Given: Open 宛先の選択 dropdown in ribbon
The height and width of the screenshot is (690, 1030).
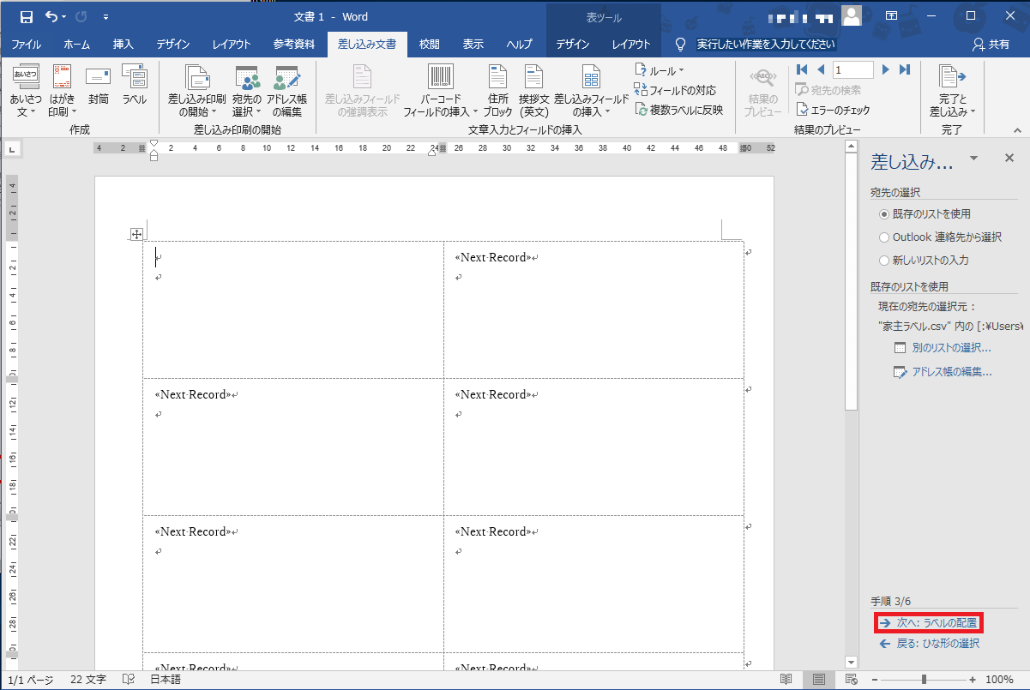Looking at the screenshot, I should coord(247,93).
